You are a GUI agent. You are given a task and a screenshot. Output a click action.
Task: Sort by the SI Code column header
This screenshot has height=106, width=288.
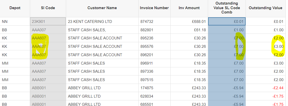click(48, 8)
